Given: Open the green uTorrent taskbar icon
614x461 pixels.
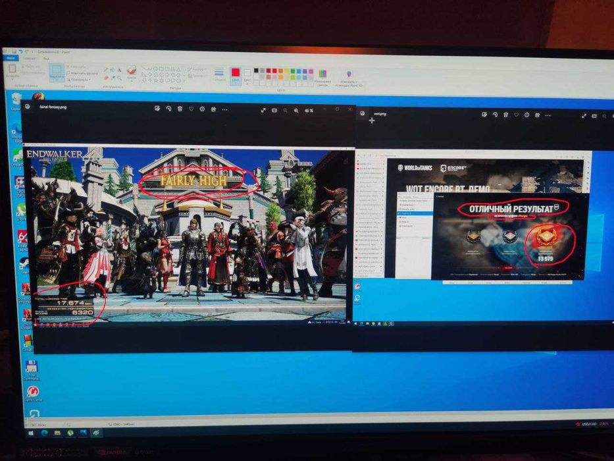Looking at the screenshot, I should click(70, 433).
